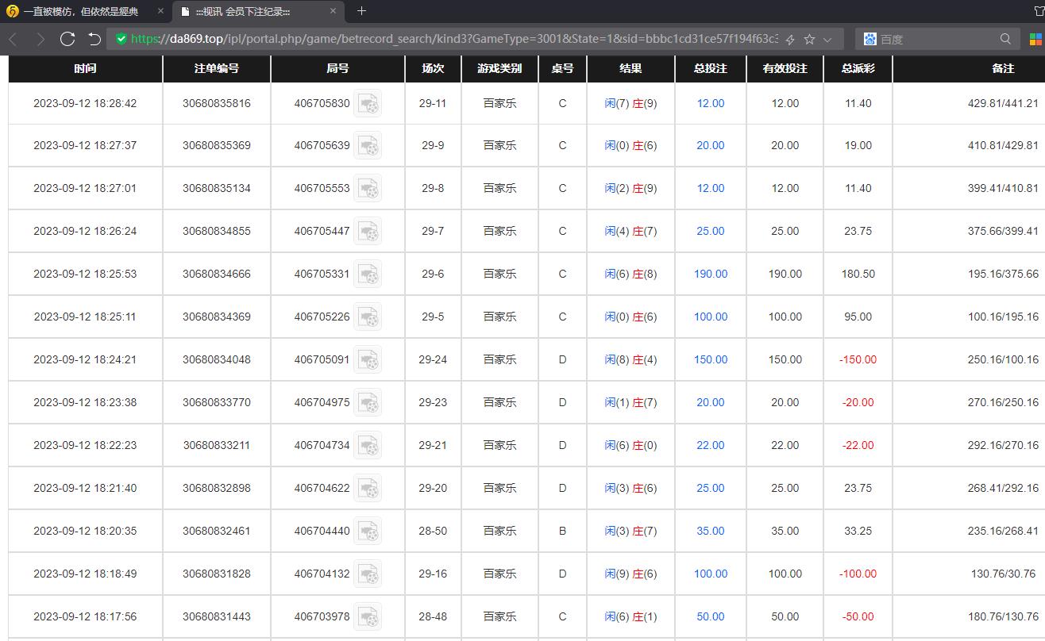Click the 有效投注 column header
The image size is (1045, 641).
click(785, 68)
